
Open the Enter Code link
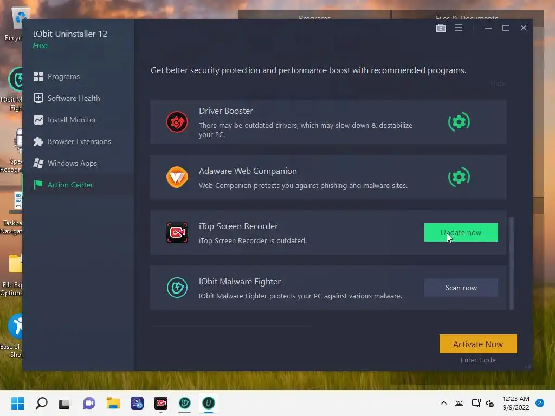coord(478,360)
